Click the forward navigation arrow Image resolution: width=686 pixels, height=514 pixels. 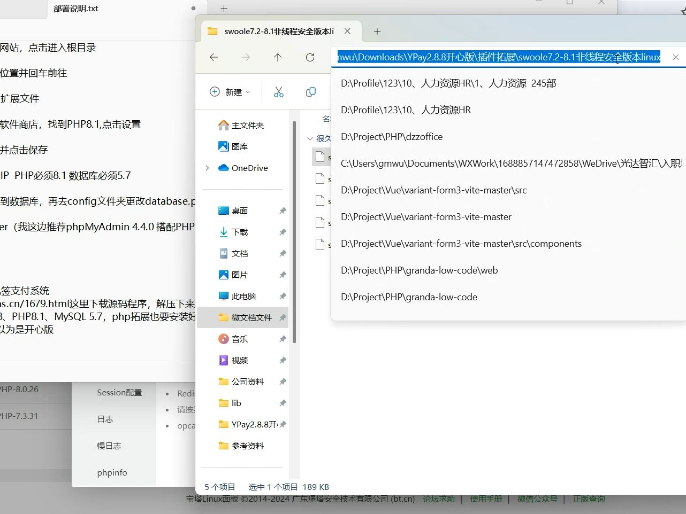point(246,57)
